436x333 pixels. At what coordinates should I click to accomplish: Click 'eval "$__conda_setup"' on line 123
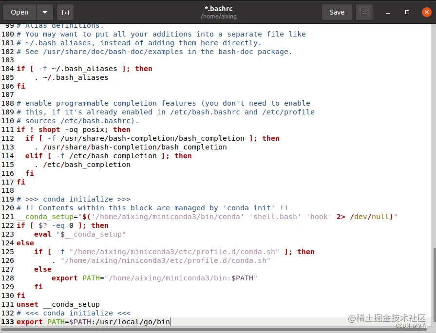(x=80, y=234)
